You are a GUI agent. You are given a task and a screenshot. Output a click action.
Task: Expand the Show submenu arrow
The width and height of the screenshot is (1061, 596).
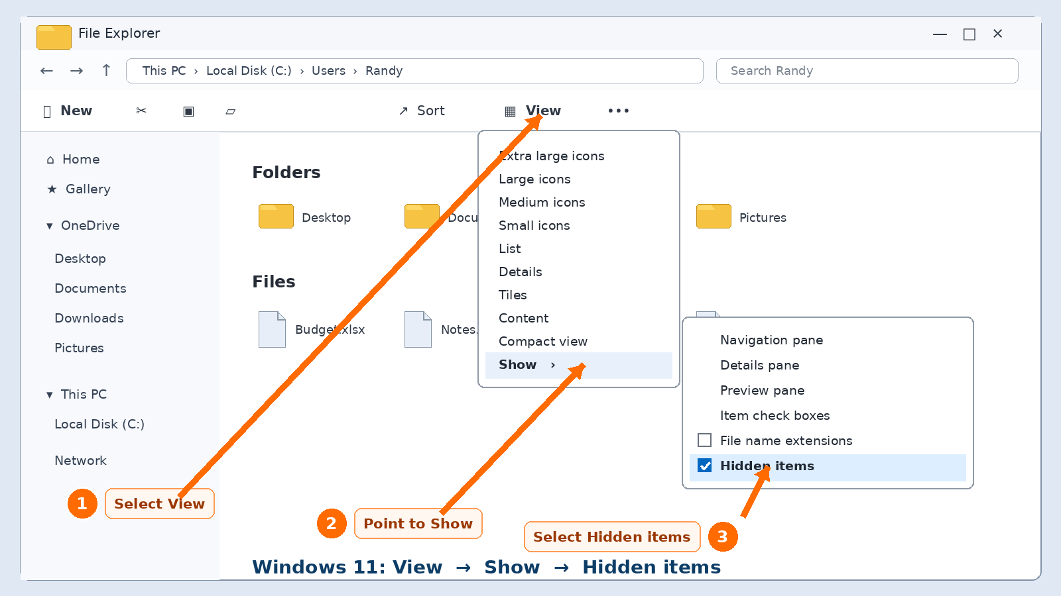tap(552, 365)
